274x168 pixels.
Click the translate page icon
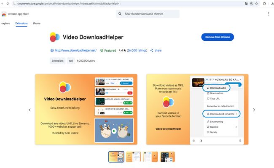247,3
